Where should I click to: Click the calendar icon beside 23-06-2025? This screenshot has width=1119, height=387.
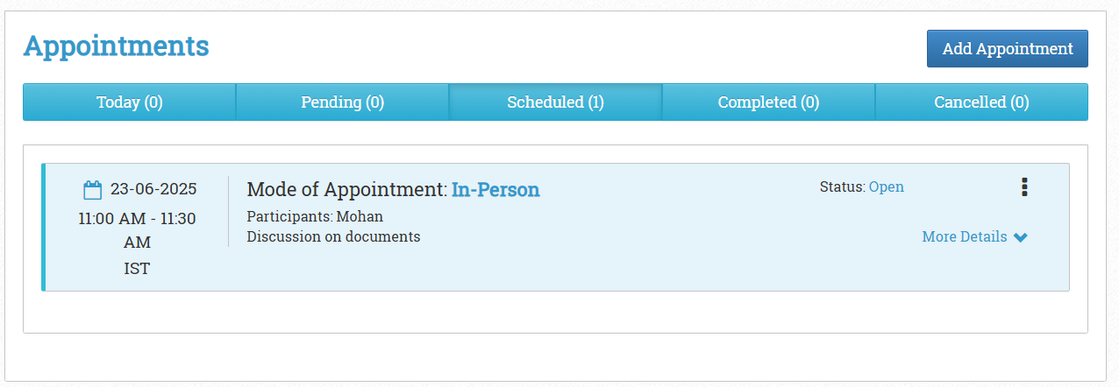tap(93, 190)
